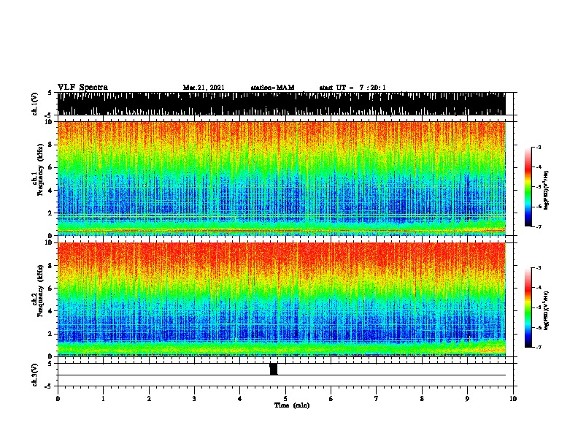
Task: Select the "ch.1(V)" axis label
Action: click(34, 103)
